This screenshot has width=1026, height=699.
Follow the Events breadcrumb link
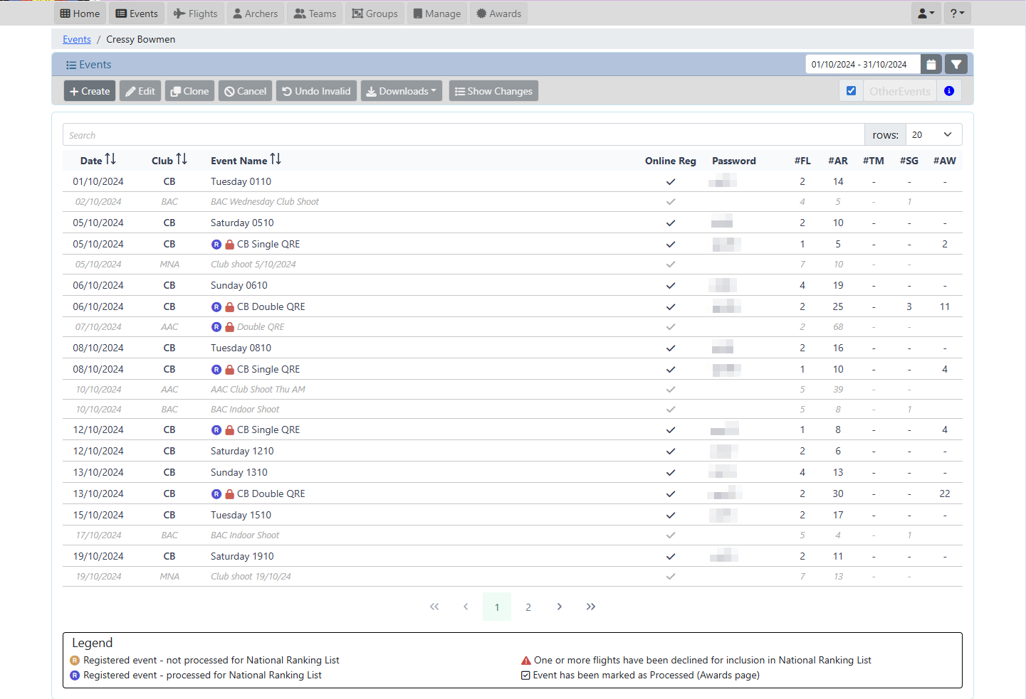pos(77,40)
